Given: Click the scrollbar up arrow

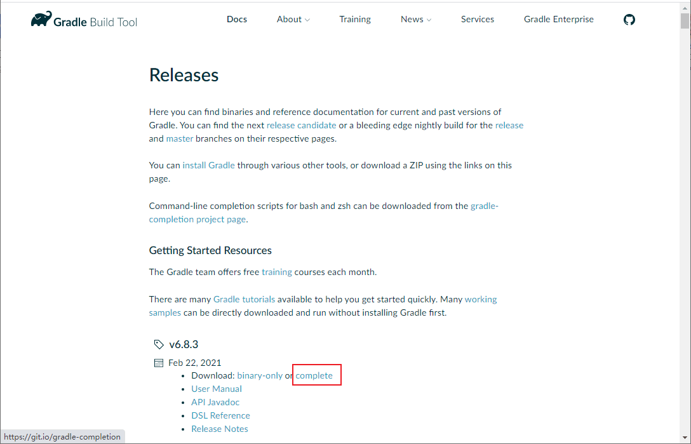Looking at the screenshot, I should point(685,7).
